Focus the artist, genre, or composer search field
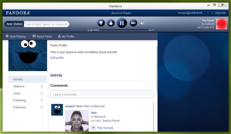Image resolution: width=231 pixels, height=134 pixels. 47,24
